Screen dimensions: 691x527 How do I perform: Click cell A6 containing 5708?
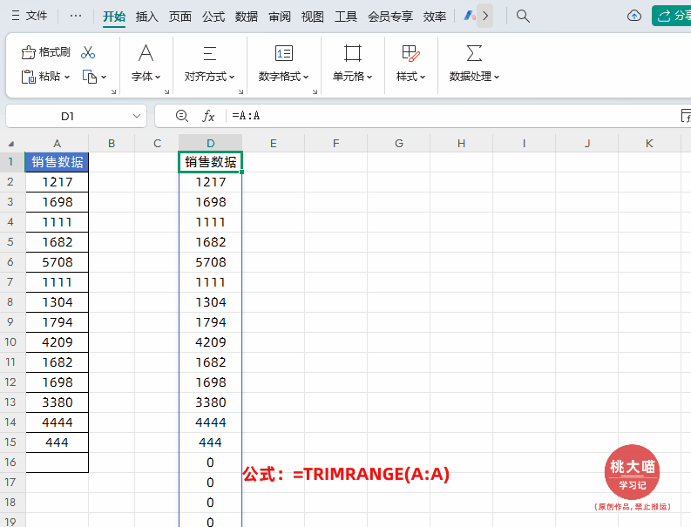pyautogui.click(x=57, y=262)
